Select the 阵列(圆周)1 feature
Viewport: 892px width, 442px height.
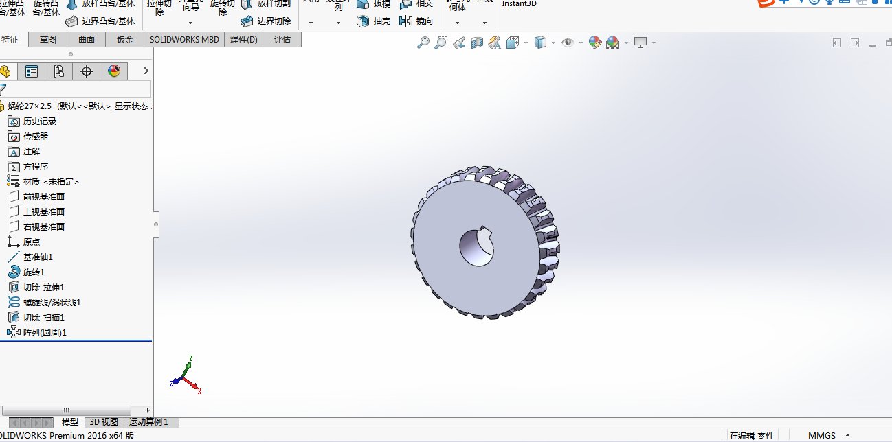click(37, 332)
